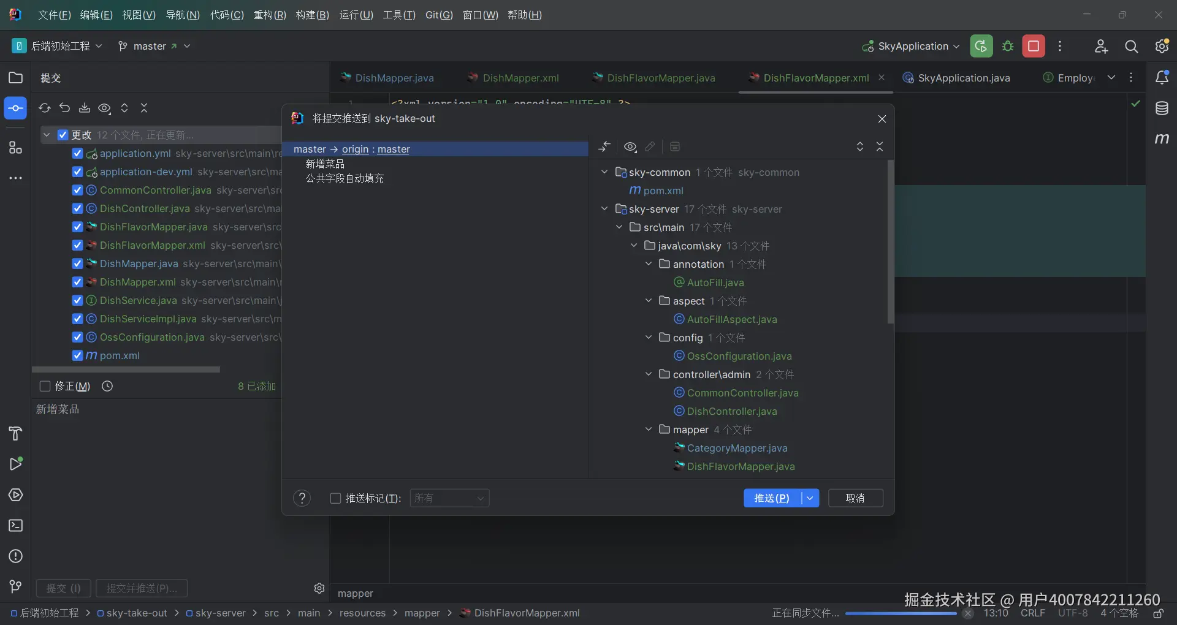Open the master branch dropdown

[154, 46]
